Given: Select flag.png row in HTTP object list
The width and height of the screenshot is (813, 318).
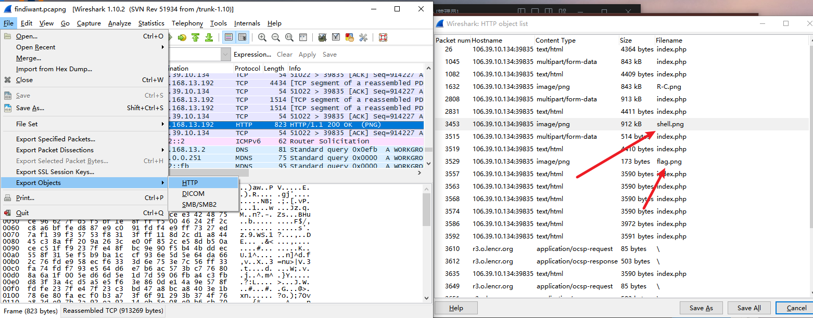Looking at the screenshot, I should (x=621, y=162).
